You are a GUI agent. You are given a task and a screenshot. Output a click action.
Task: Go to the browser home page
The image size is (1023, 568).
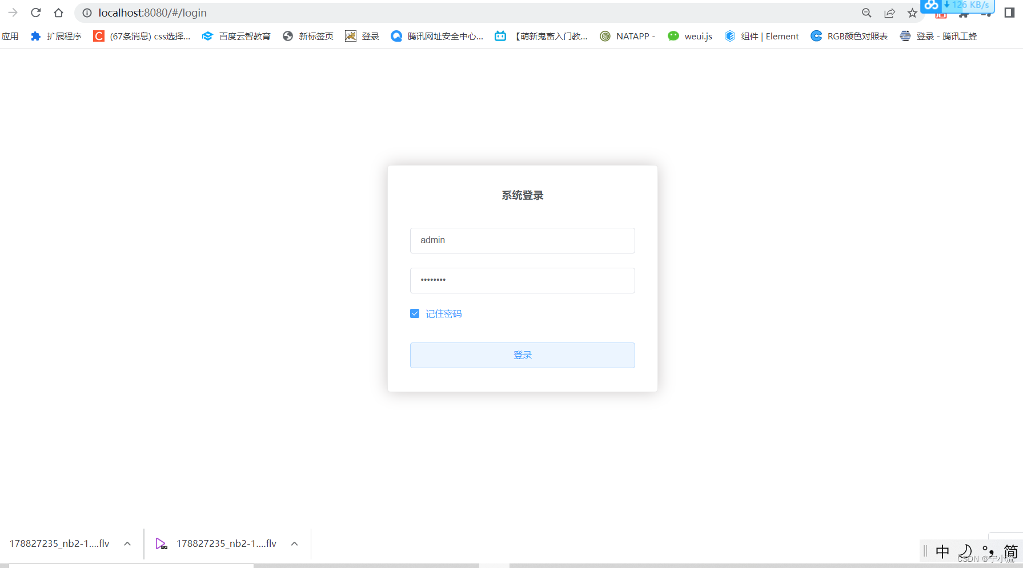58,13
